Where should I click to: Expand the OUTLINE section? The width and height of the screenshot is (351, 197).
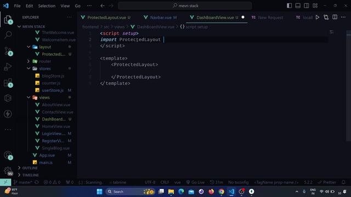[x=30, y=168]
